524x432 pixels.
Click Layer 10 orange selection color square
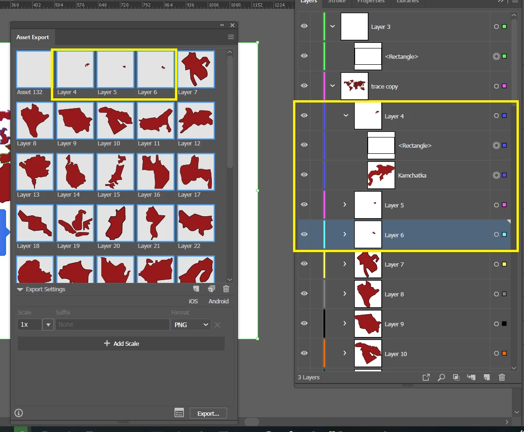[504, 353]
